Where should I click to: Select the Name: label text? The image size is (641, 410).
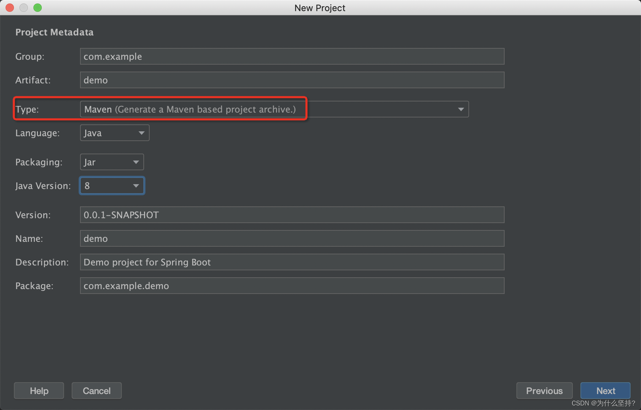[x=29, y=238]
